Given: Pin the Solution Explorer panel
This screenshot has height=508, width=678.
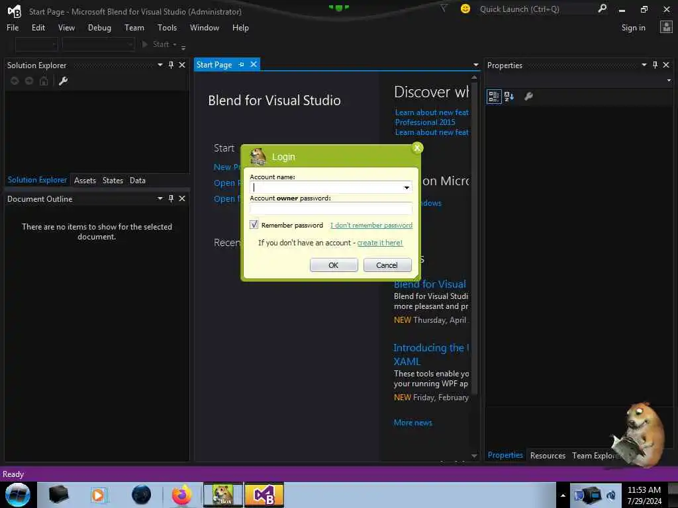Looking at the screenshot, I should click(171, 65).
